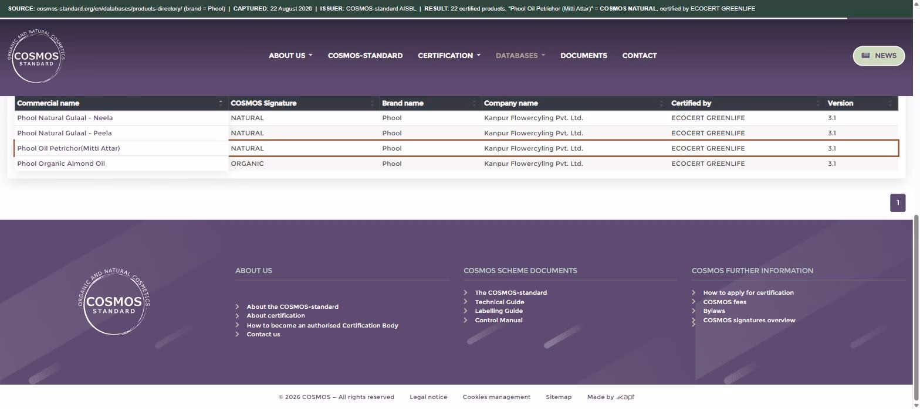Click ORGANIC signature cell for Almond Oil

click(x=248, y=163)
